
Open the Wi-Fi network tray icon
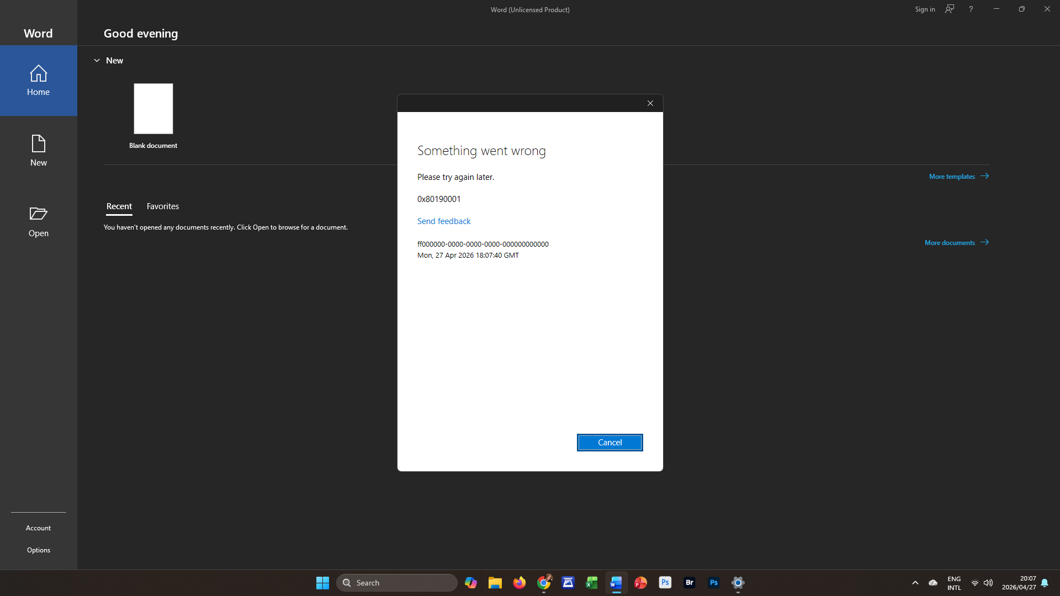tap(975, 583)
